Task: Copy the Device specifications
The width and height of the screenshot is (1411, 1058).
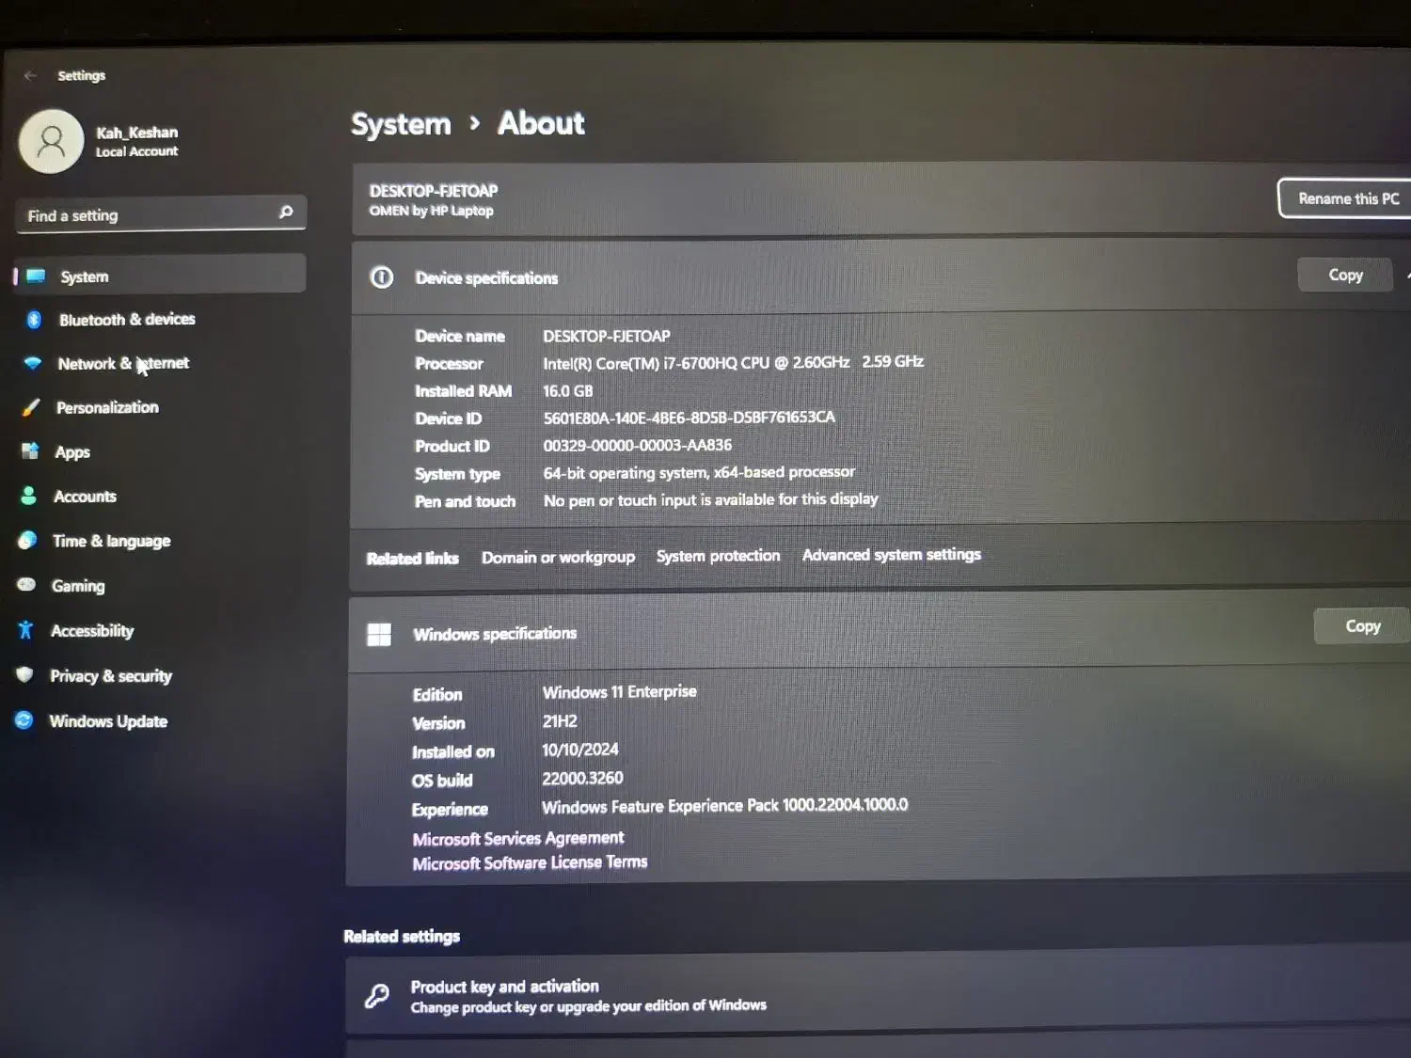Action: (x=1344, y=275)
